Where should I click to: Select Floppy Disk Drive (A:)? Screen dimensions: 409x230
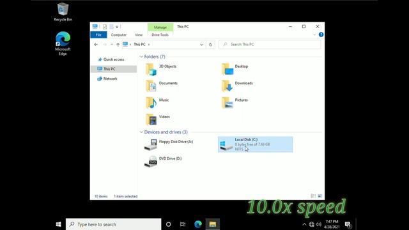pos(169,144)
